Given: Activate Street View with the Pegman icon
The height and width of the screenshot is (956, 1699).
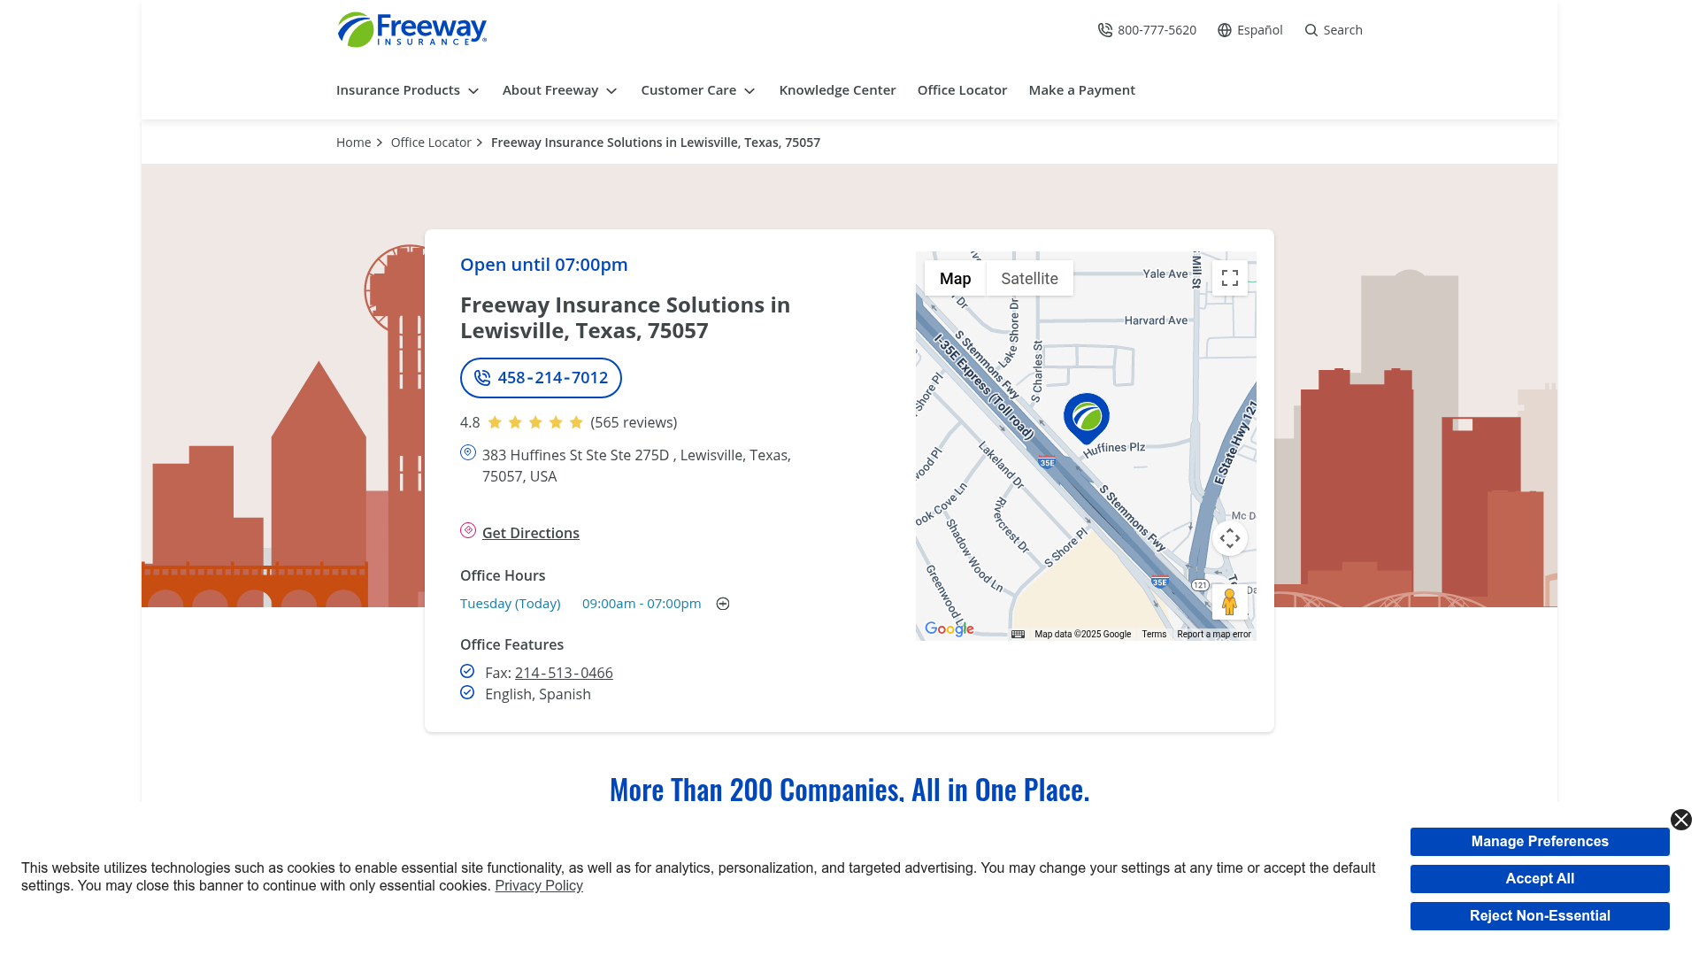Looking at the screenshot, I should pyautogui.click(x=1231, y=603).
